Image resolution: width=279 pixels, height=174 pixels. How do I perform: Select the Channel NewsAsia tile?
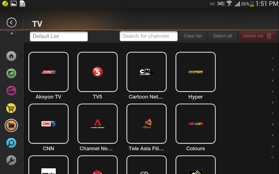[98, 124]
